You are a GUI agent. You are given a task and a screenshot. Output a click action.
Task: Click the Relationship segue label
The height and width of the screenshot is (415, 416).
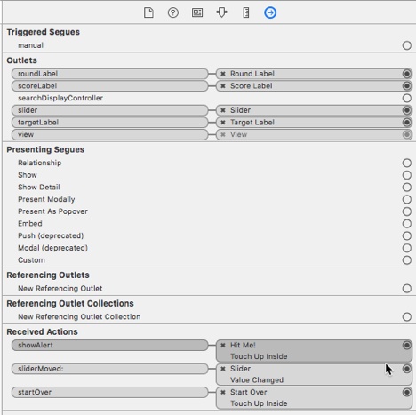(x=40, y=163)
